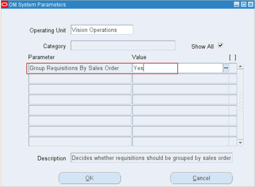
Task: Minimize the OM System Parameters window
Action: click(x=237, y=4)
